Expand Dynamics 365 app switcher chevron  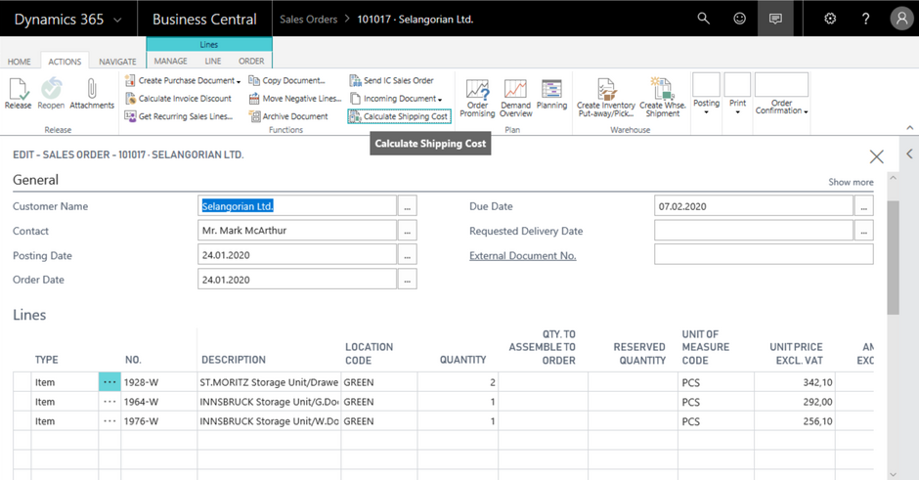pyautogui.click(x=117, y=20)
